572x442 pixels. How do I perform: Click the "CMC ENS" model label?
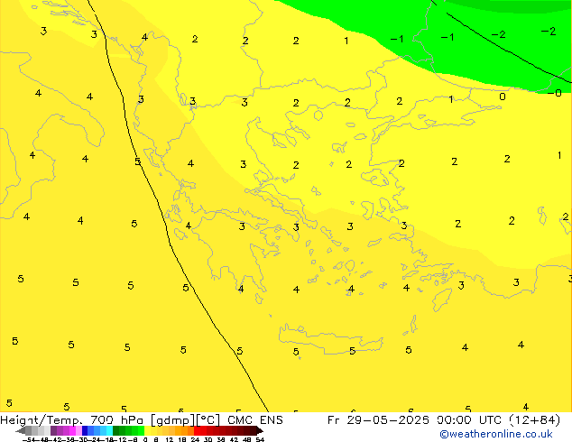[x=255, y=419]
